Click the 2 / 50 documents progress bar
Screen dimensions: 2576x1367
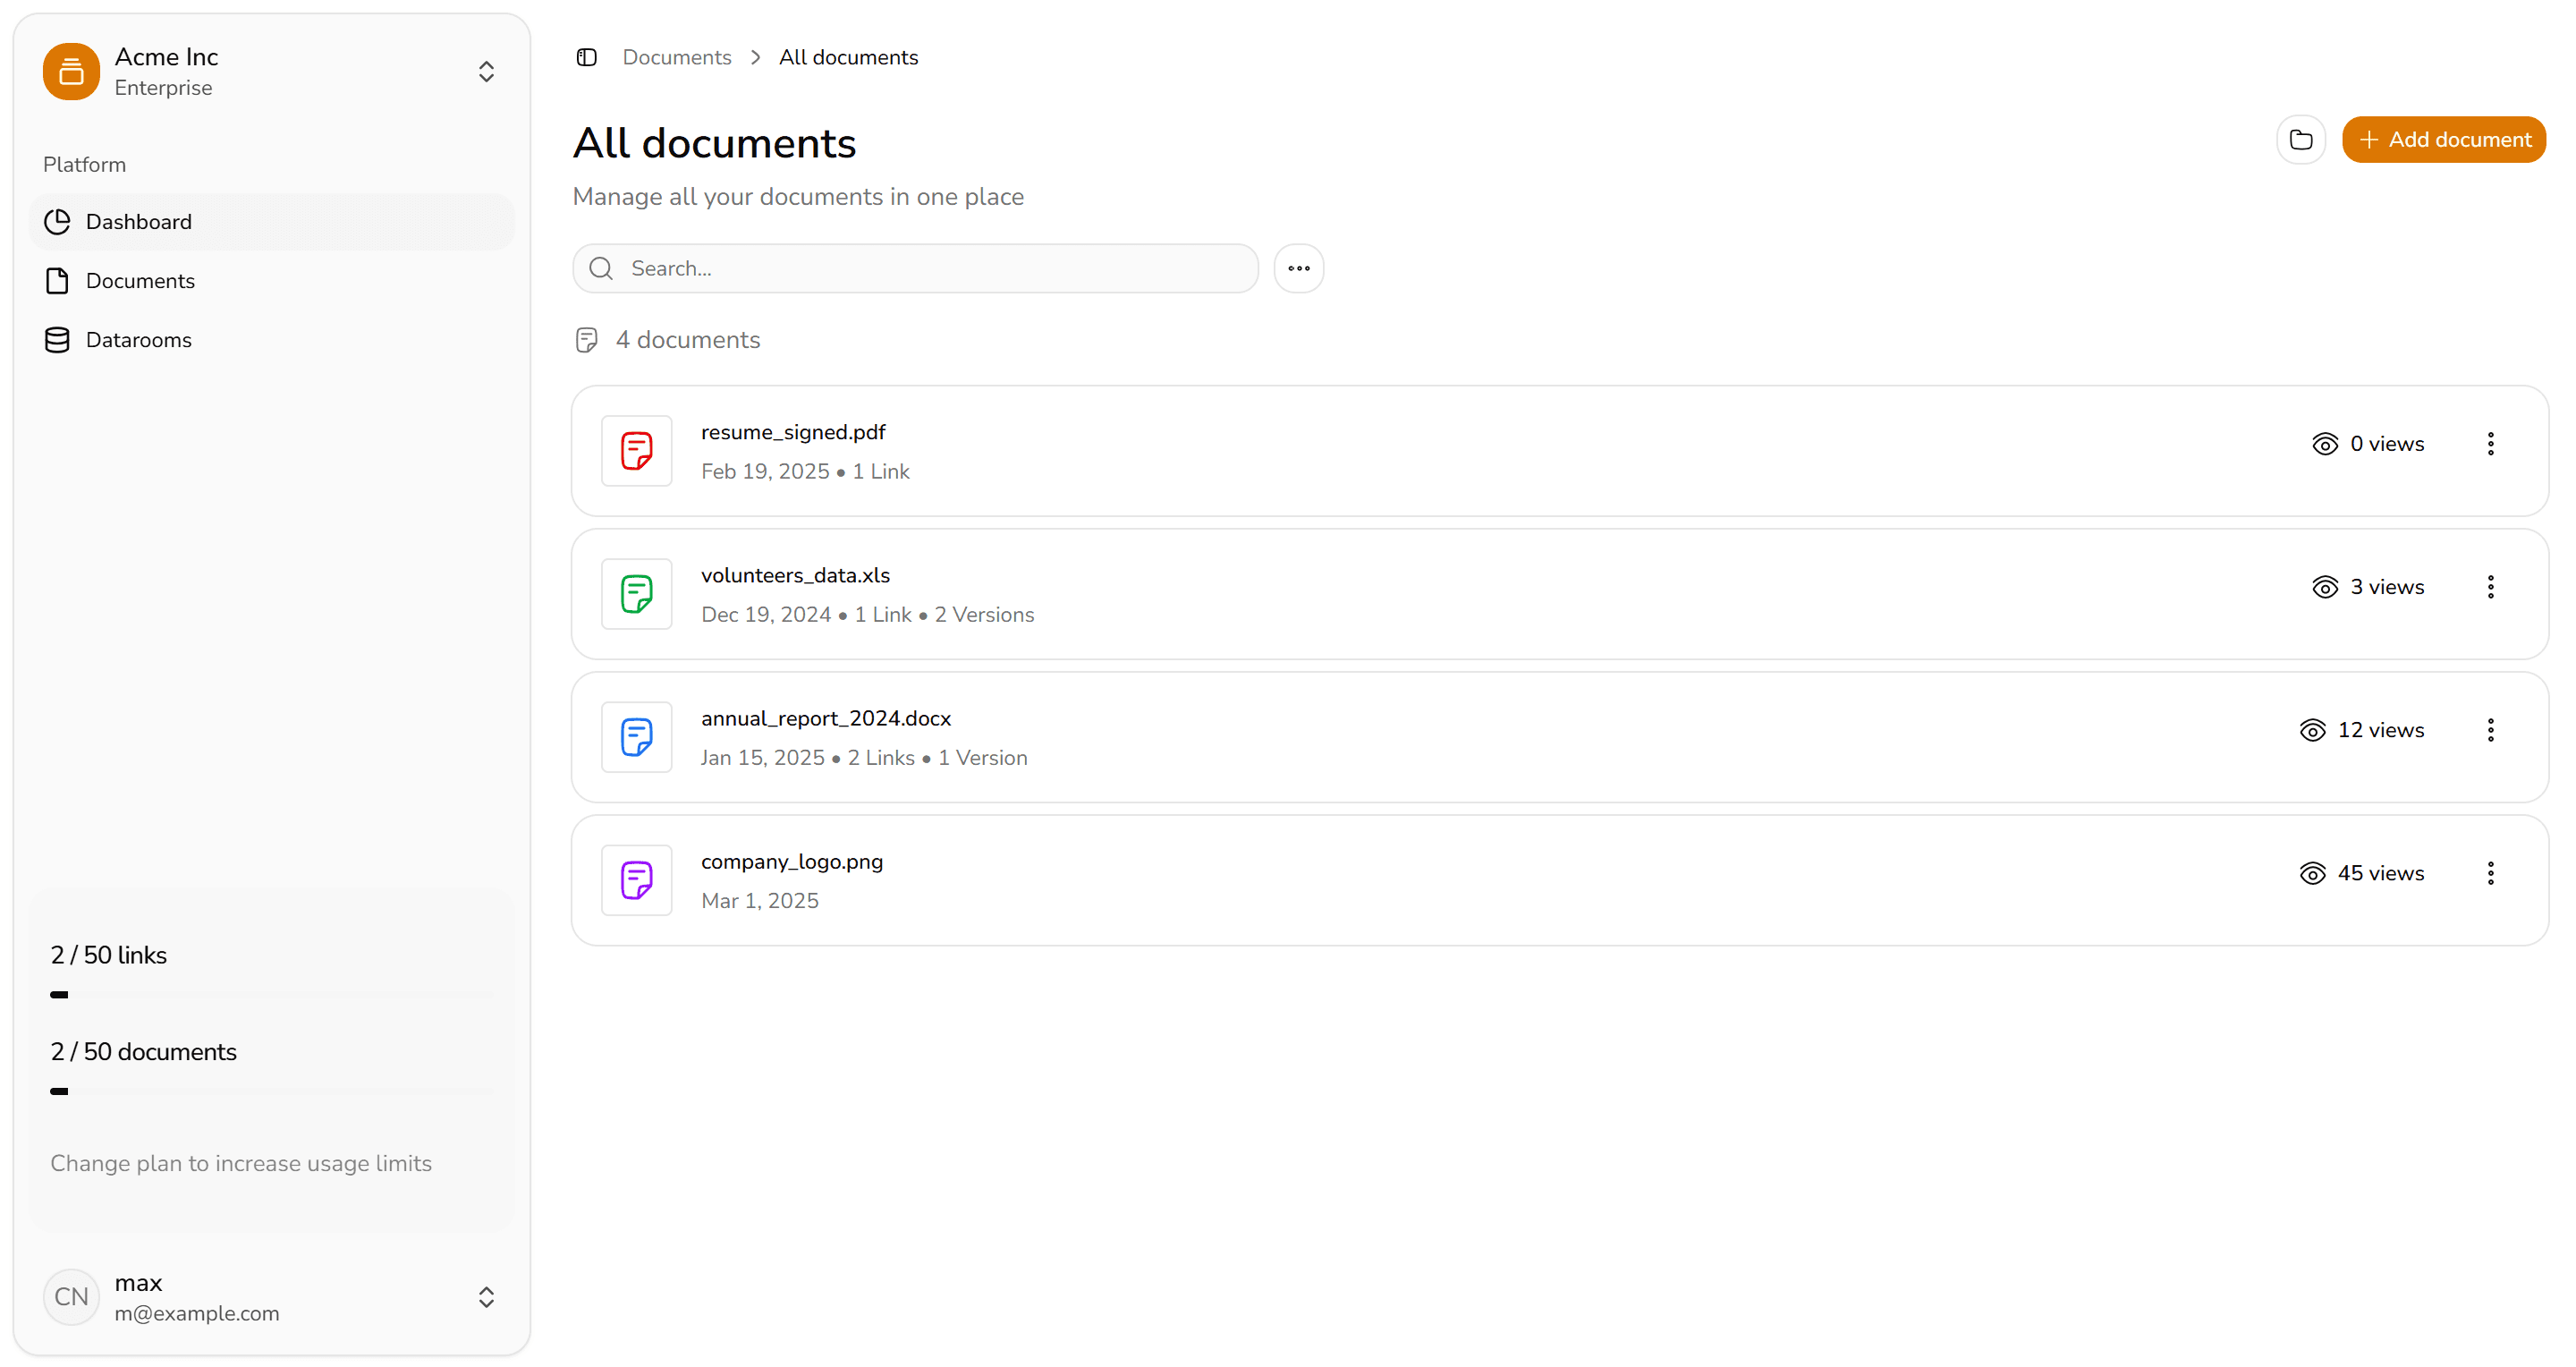click(272, 1092)
